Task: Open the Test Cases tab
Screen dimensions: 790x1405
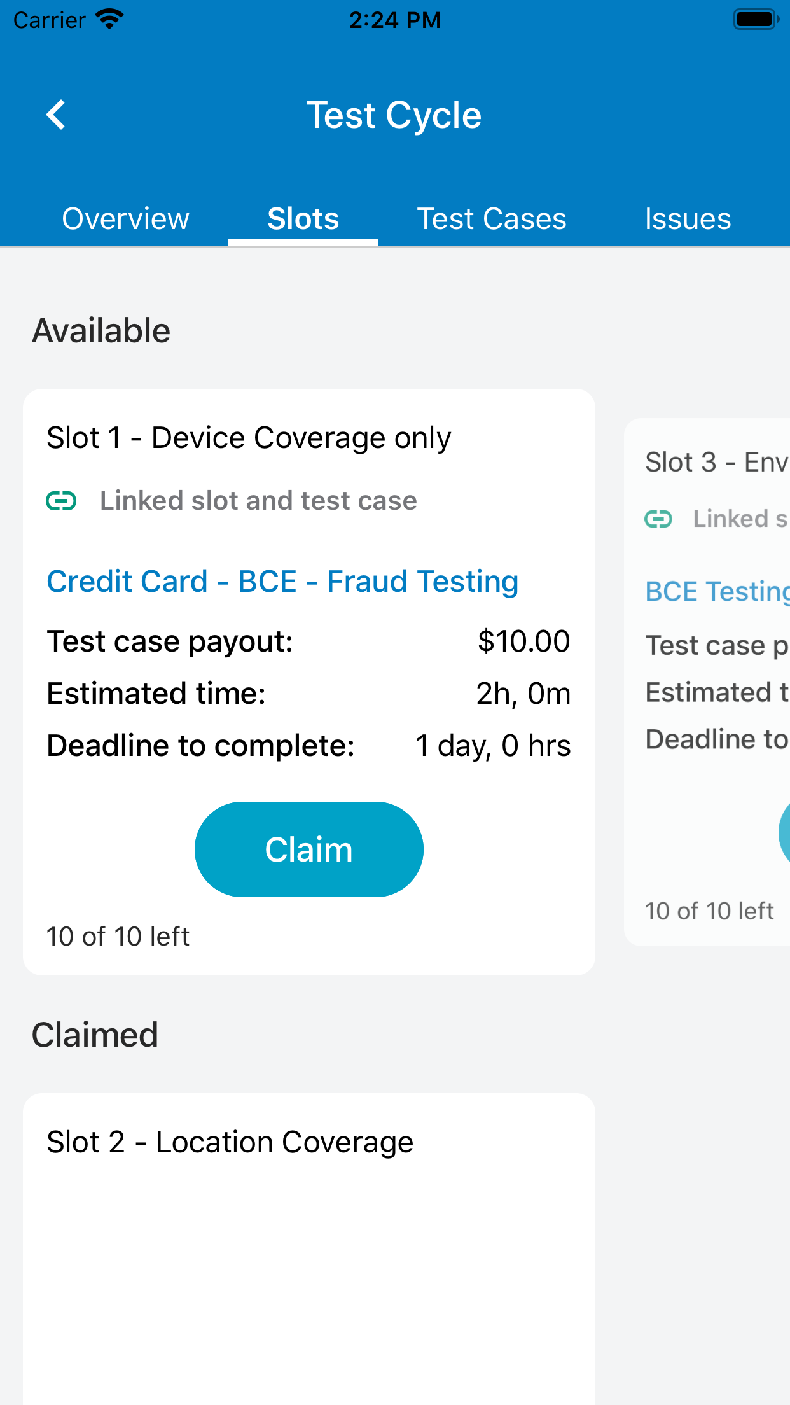Action: tap(492, 218)
